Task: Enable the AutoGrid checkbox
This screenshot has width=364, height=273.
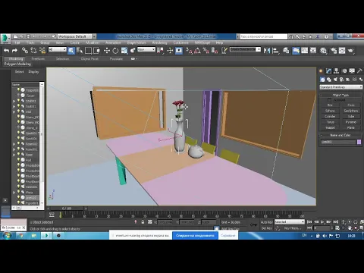Action: (x=329, y=100)
